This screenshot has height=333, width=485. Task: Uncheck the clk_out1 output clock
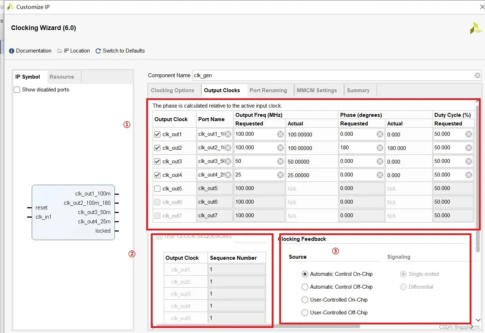pyautogui.click(x=157, y=134)
